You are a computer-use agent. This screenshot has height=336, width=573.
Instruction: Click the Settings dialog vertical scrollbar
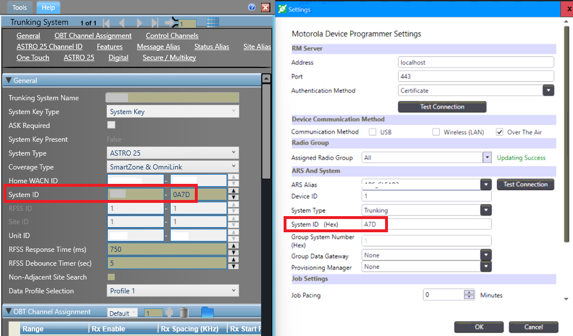coord(567,134)
